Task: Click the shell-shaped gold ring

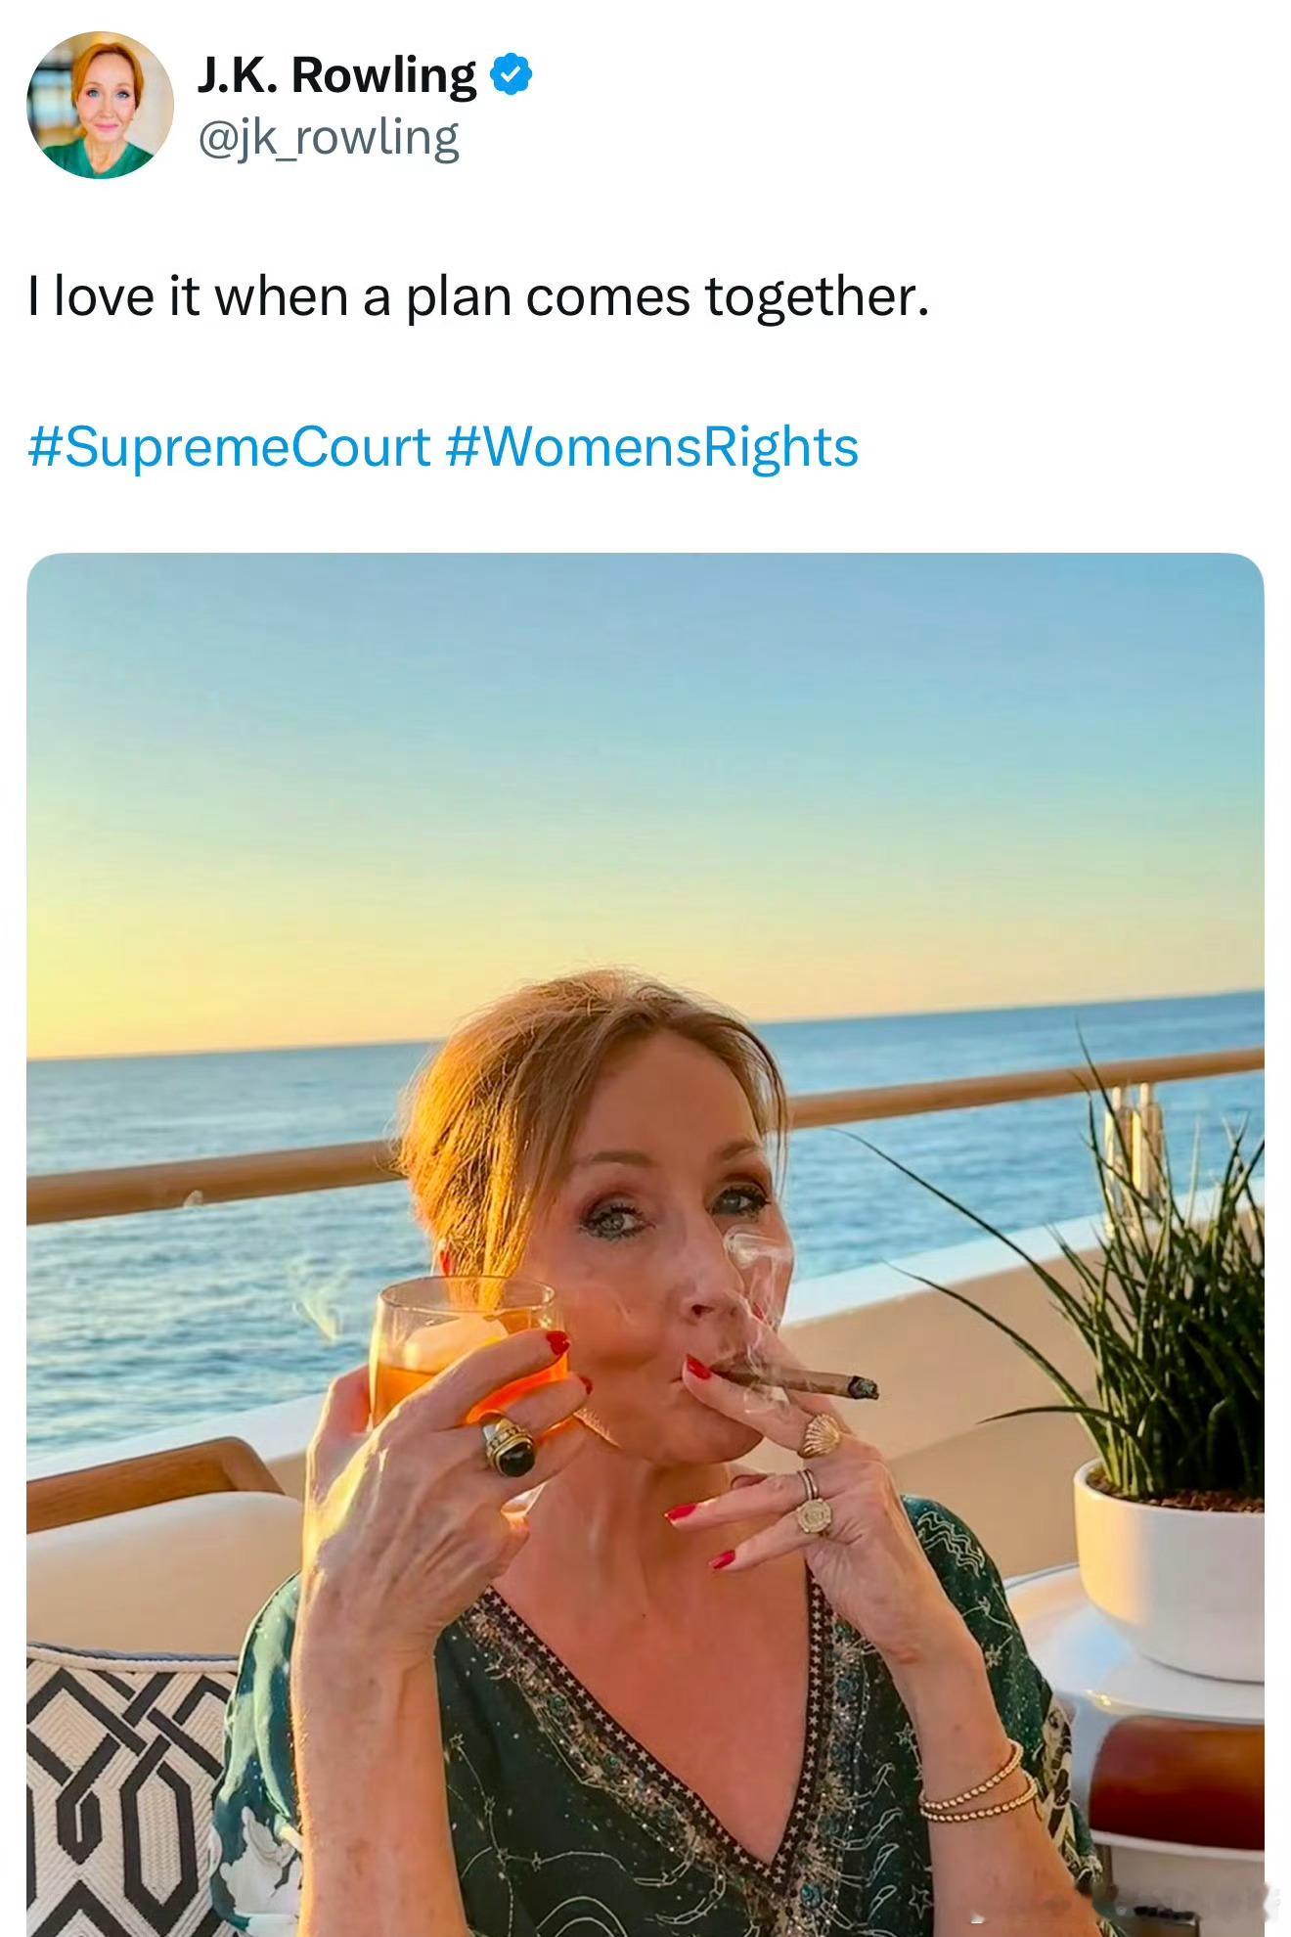Action: [x=821, y=1434]
